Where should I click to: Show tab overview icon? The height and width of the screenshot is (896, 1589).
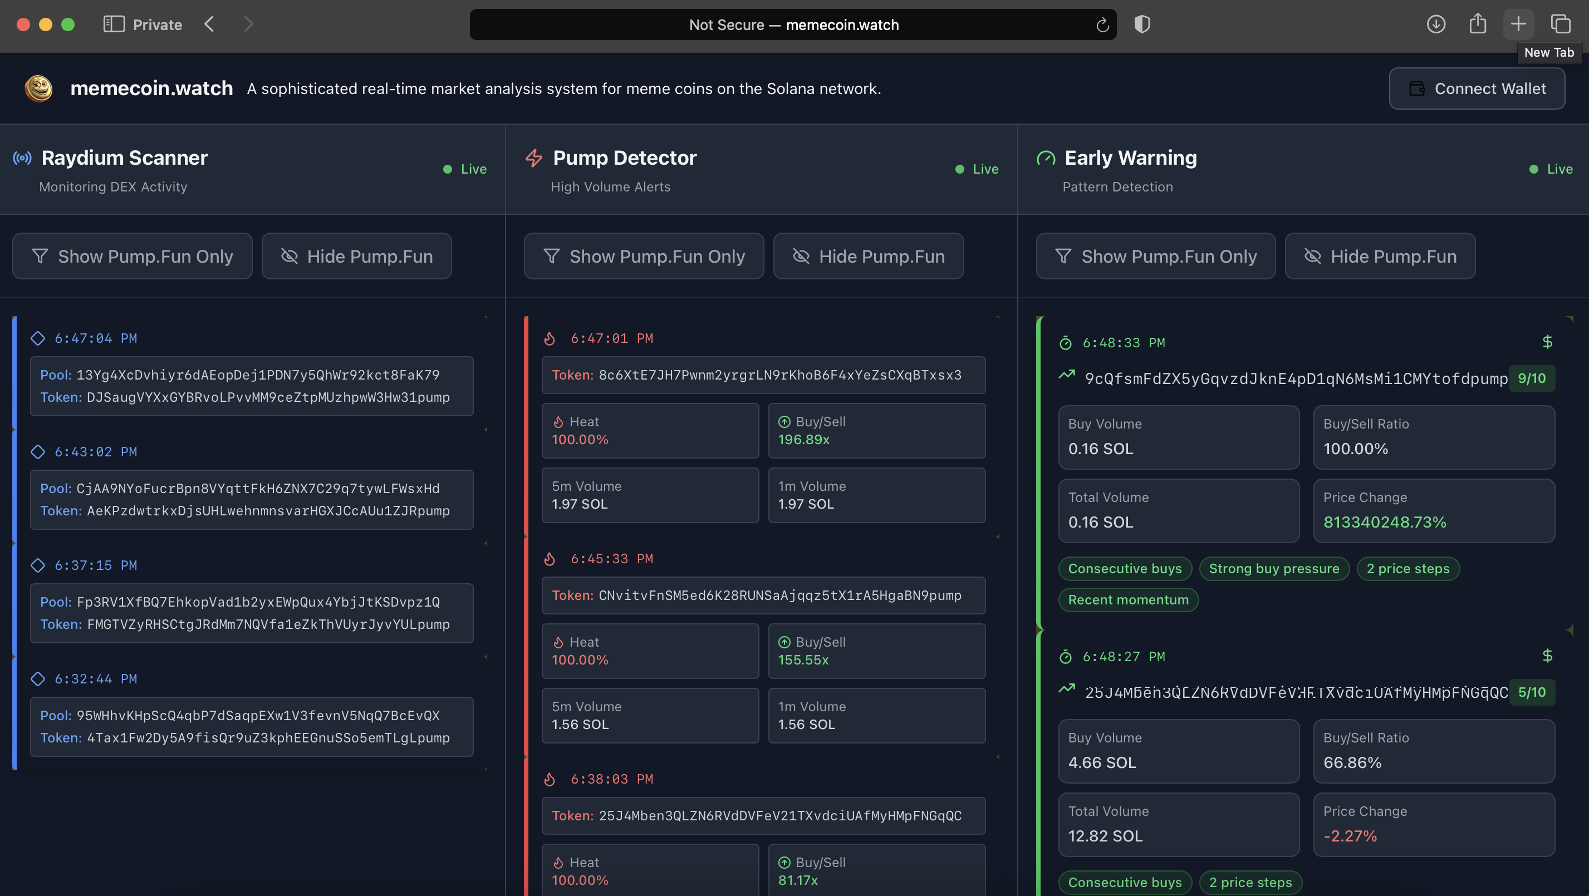point(1560,24)
